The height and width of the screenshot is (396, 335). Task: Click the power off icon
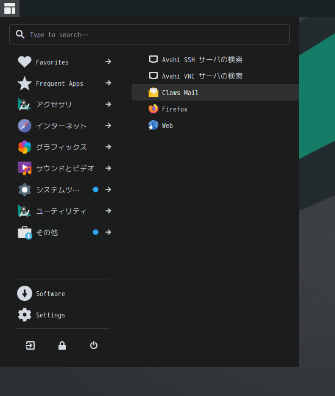(94, 345)
